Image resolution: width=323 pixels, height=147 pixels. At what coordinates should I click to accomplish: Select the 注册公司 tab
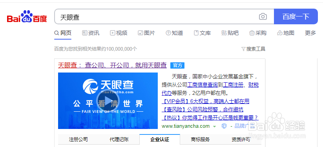pos(78,140)
